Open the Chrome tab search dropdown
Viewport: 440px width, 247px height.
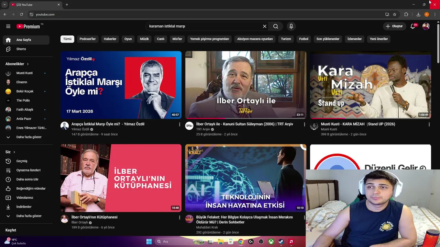4,4
